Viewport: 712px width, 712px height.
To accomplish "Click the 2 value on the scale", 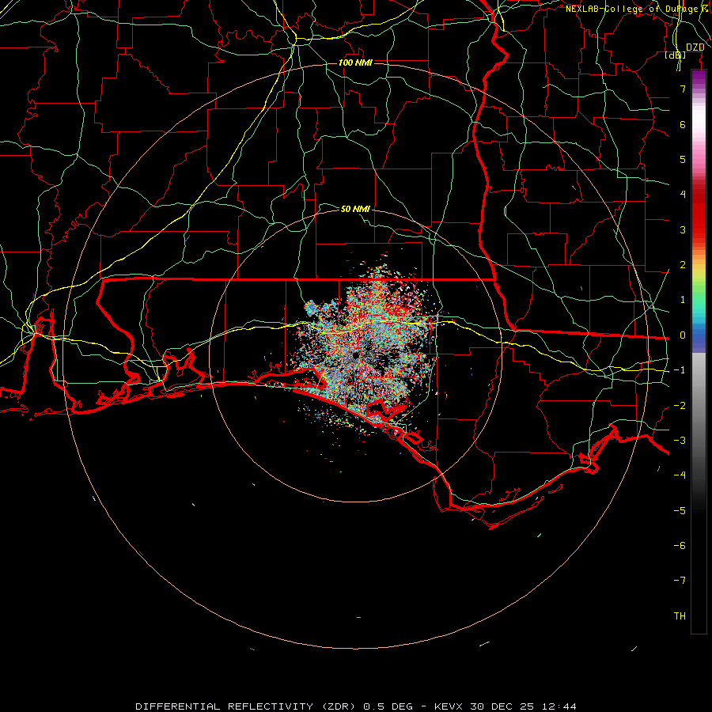I will [683, 265].
